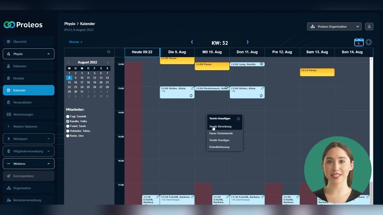This screenshot has width=383, height=215.
Task: Open Rezepte in the sidebar
Action: point(29,78)
